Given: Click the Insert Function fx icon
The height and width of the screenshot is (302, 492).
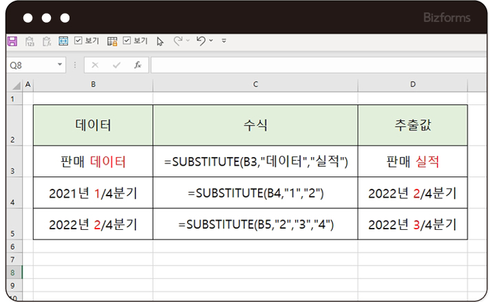Looking at the screenshot, I should (x=138, y=65).
